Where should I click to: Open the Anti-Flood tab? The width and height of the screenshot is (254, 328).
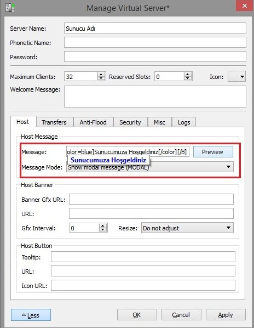pyautogui.click(x=93, y=122)
